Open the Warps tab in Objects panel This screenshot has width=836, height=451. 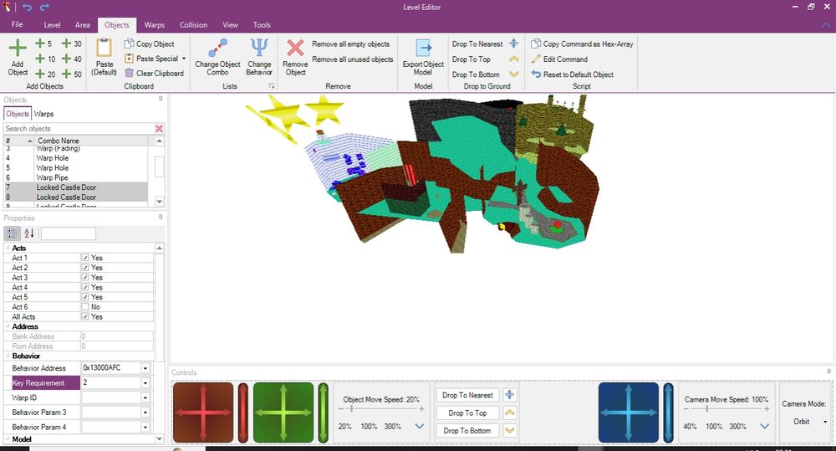click(43, 114)
